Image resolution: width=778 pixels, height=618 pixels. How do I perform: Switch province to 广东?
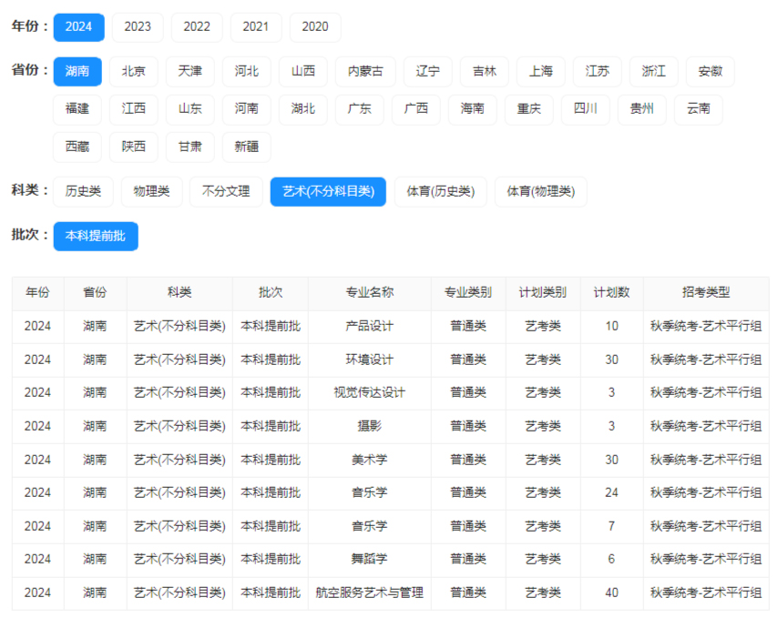(x=360, y=109)
